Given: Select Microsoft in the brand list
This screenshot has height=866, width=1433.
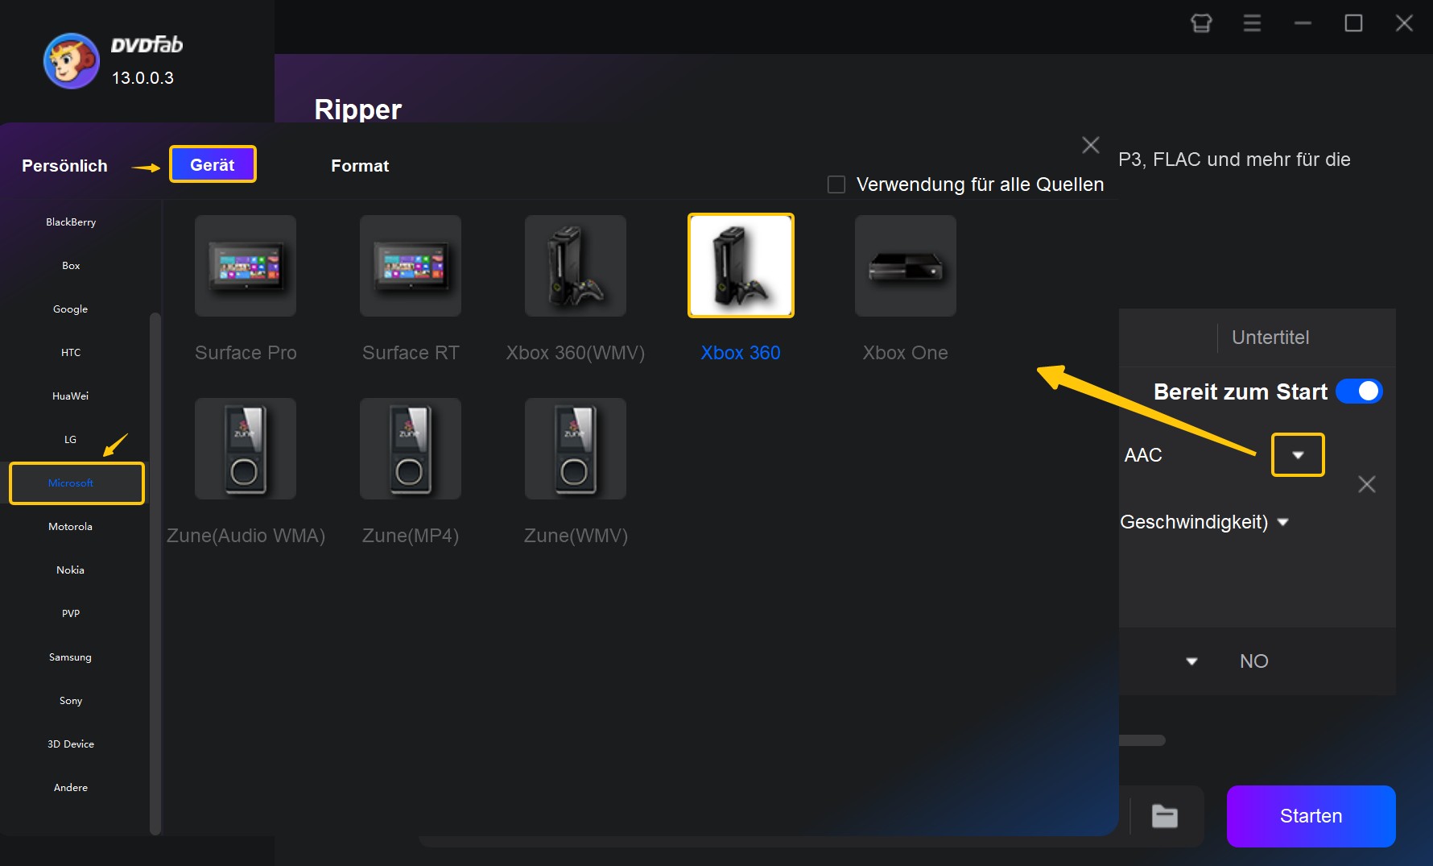Looking at the screenshot, I should [76, 483].
